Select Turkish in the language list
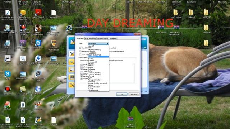The width and height of the screenshot is (230, 129). coord(98,89)
